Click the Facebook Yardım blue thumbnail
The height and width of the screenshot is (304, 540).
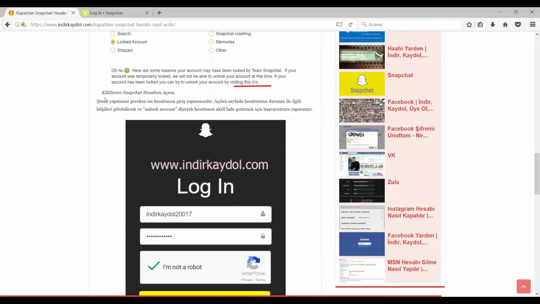click(362, 244)
